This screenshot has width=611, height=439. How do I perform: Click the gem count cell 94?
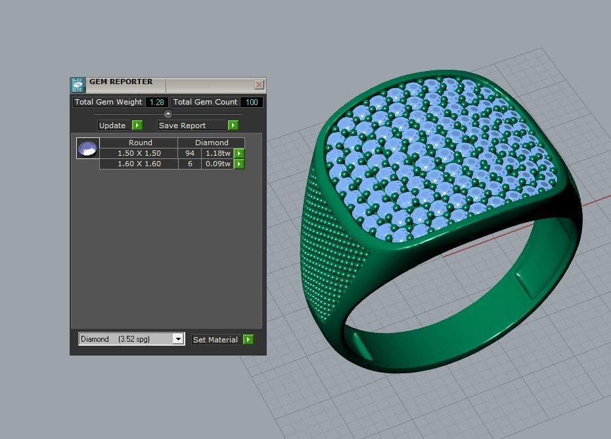tap(190, 153)
